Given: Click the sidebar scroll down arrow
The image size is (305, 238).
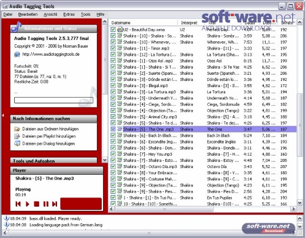Looking at the screenshot, I should point(105,160).
